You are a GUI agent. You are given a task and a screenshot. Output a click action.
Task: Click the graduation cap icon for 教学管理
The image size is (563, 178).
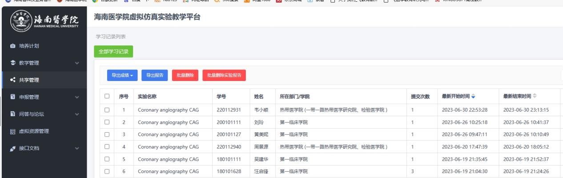pos(12,63)
